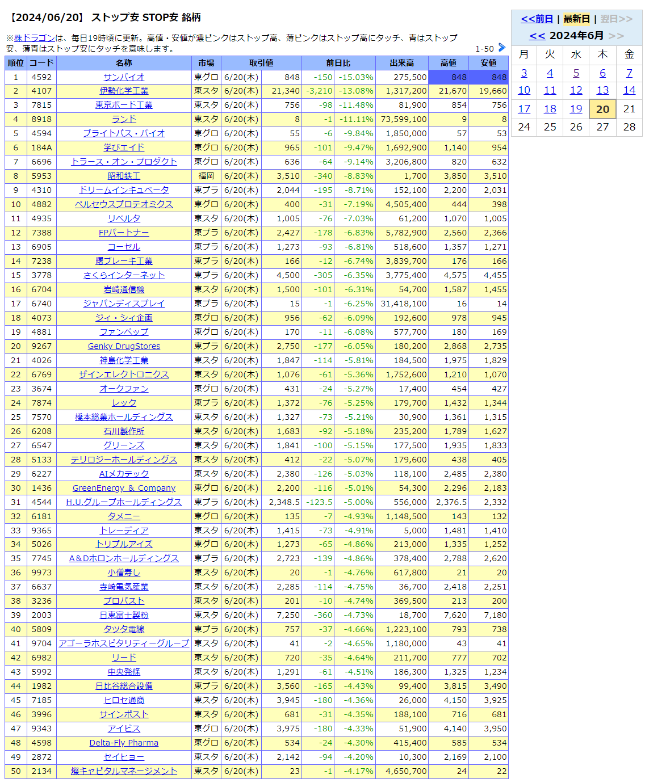Click price value 2,348.5

(282, 503)
